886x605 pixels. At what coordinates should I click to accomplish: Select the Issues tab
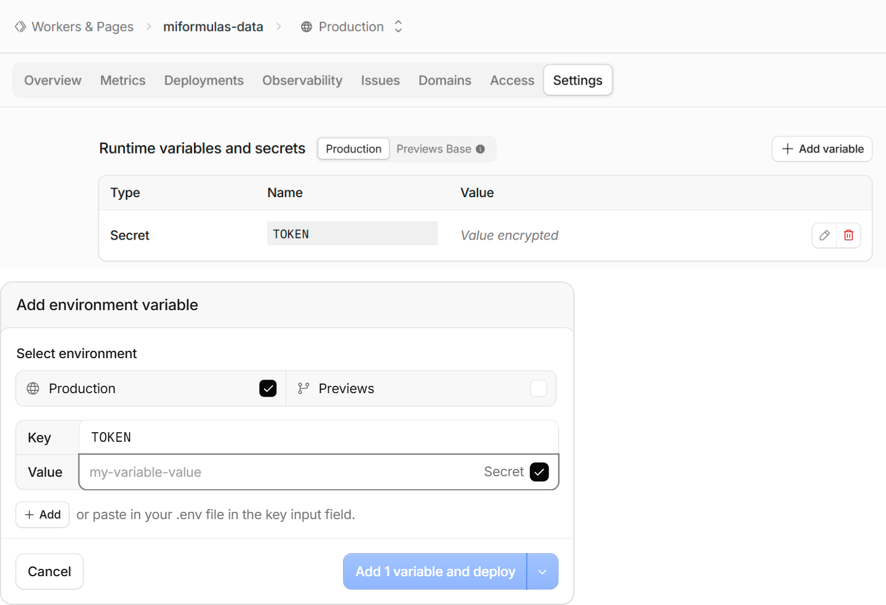coord(380,80)
